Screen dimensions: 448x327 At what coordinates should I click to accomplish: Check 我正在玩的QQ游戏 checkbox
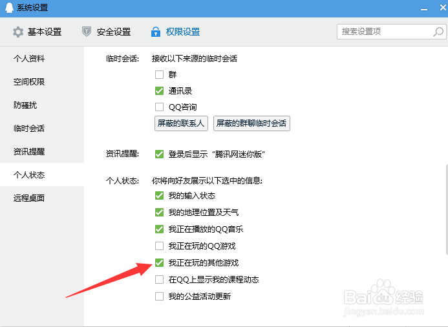(159, 246)
